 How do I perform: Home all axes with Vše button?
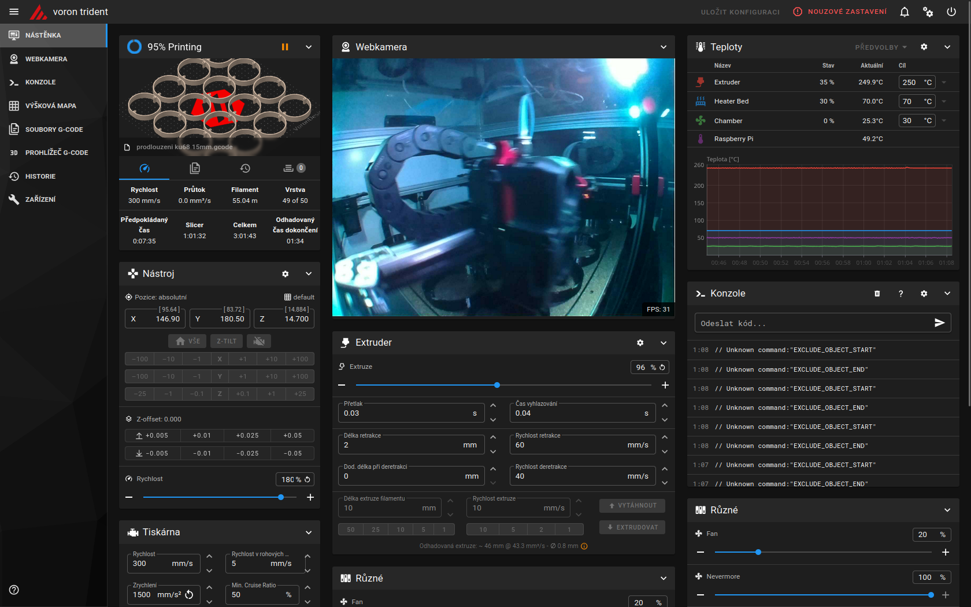click(x=187, y=341)
